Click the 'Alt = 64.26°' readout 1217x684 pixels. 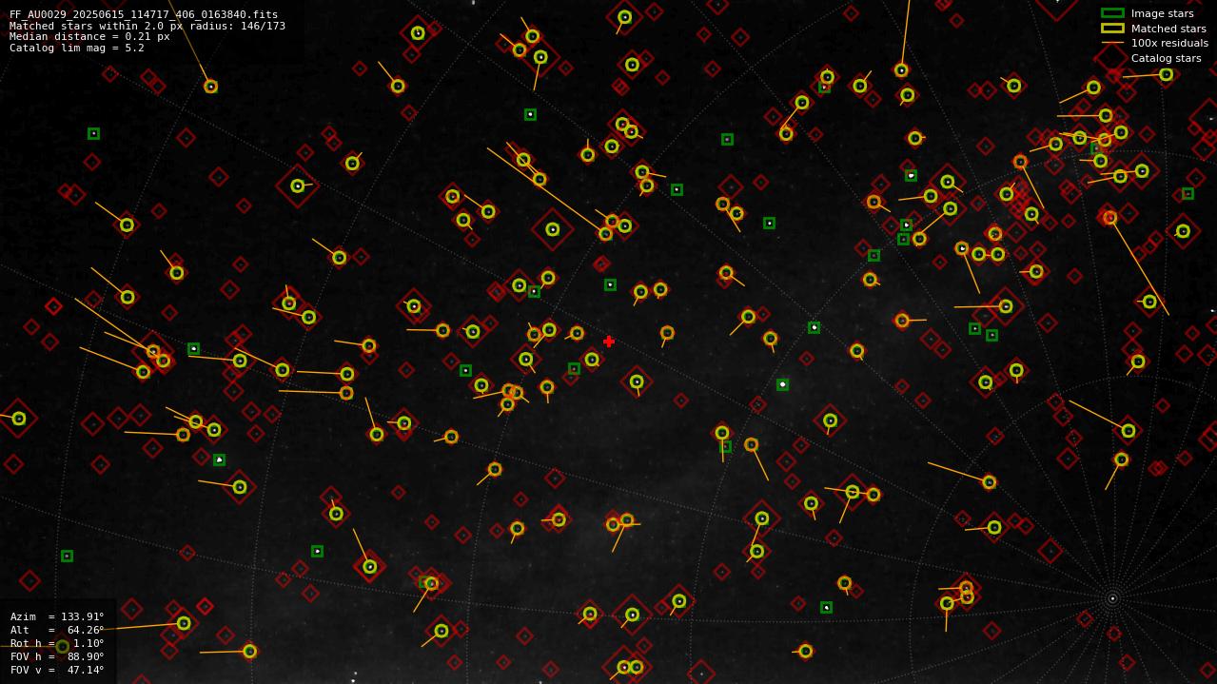tap(57, 630)
